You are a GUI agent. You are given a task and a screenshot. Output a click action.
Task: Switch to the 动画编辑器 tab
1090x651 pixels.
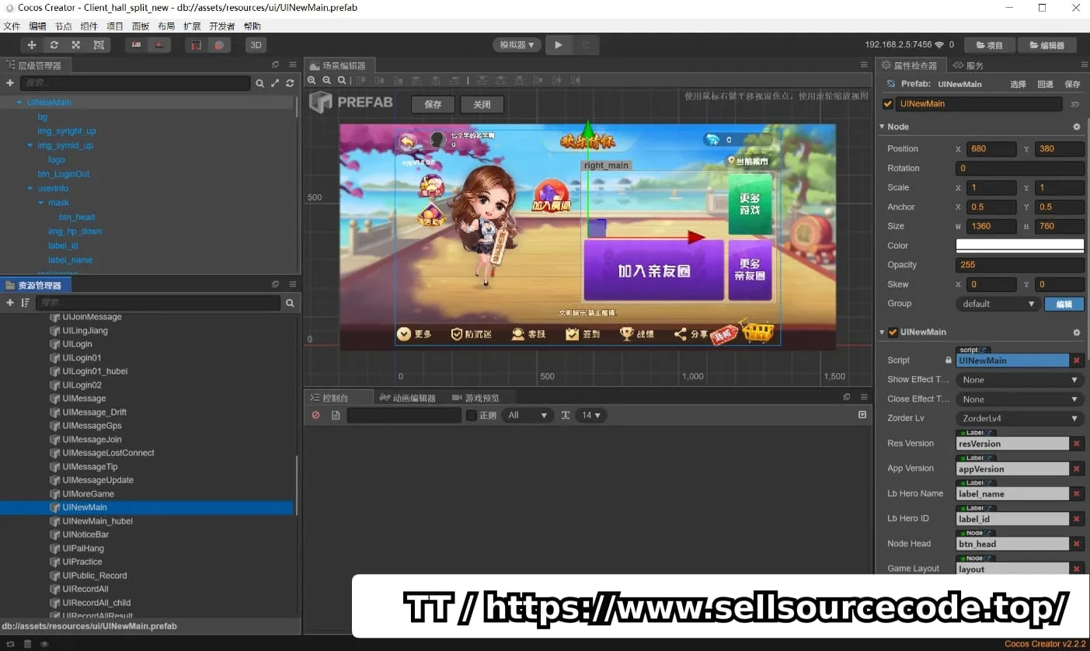coord(408,398)
